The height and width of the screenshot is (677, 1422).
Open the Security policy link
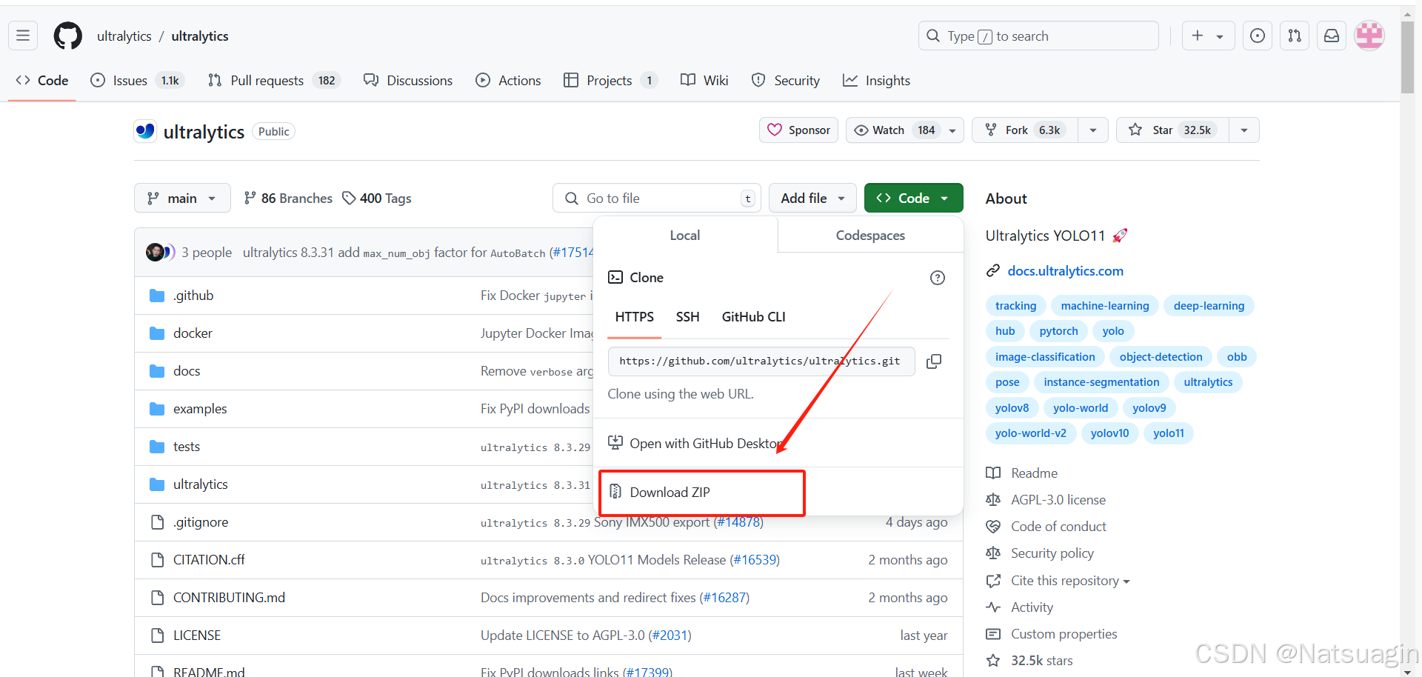[1052, 553]
